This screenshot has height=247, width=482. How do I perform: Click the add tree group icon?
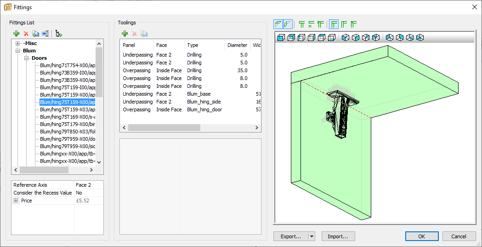point(59,34)
